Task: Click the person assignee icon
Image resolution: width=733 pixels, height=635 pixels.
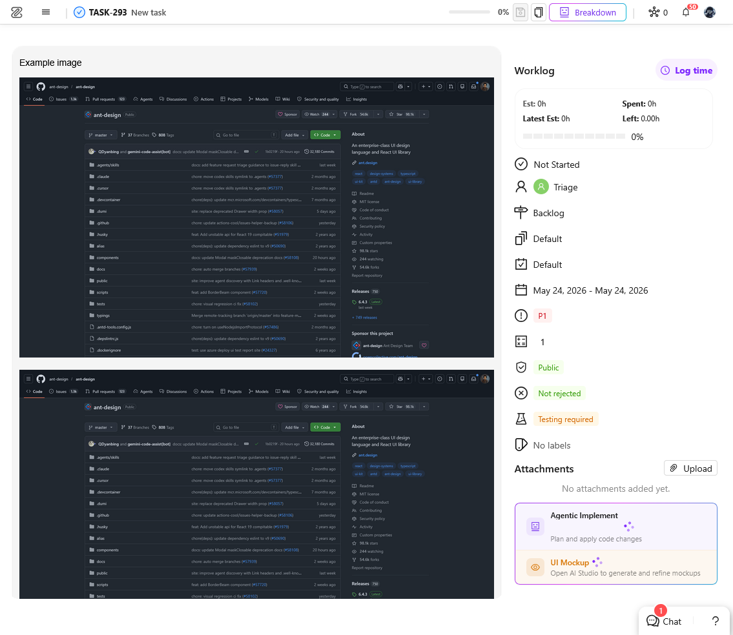Action: coord(521,187)
